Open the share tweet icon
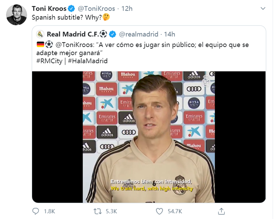275x219 pixels. pos(222,211)
